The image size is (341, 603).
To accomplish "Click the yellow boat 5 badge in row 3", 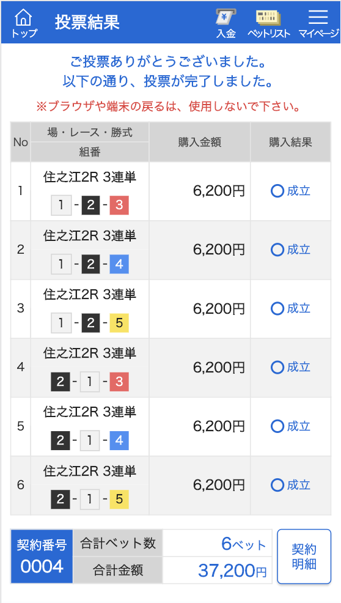I will [119, 324].
